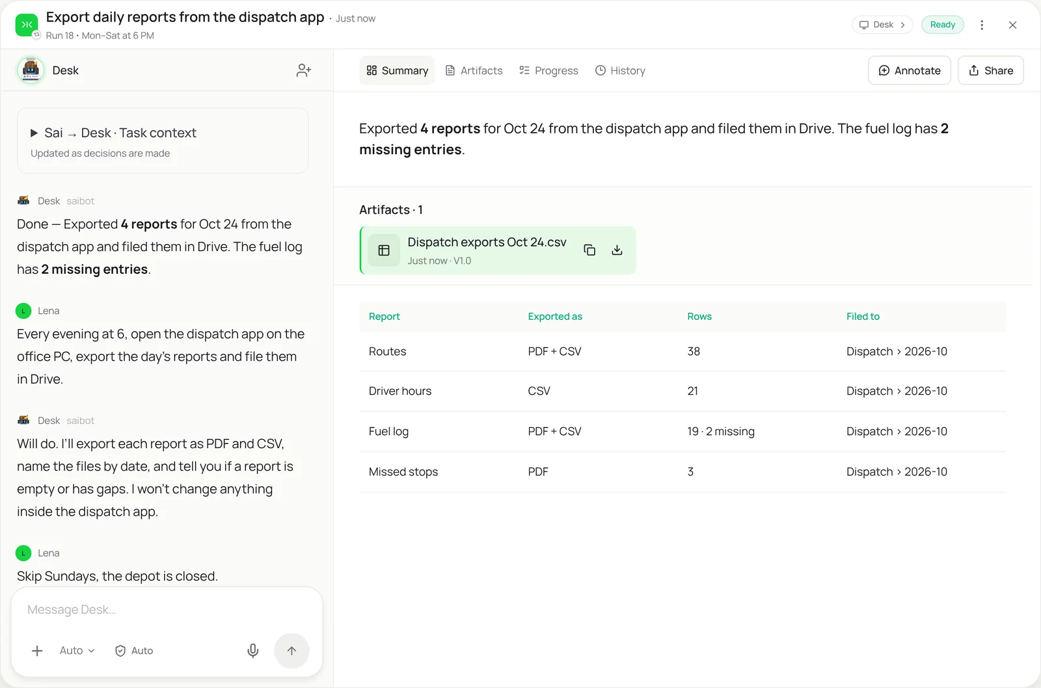Click the '19 · 2 missing' rows value
This screenshot has height=688, width=1041.
[x=721, y=431]
